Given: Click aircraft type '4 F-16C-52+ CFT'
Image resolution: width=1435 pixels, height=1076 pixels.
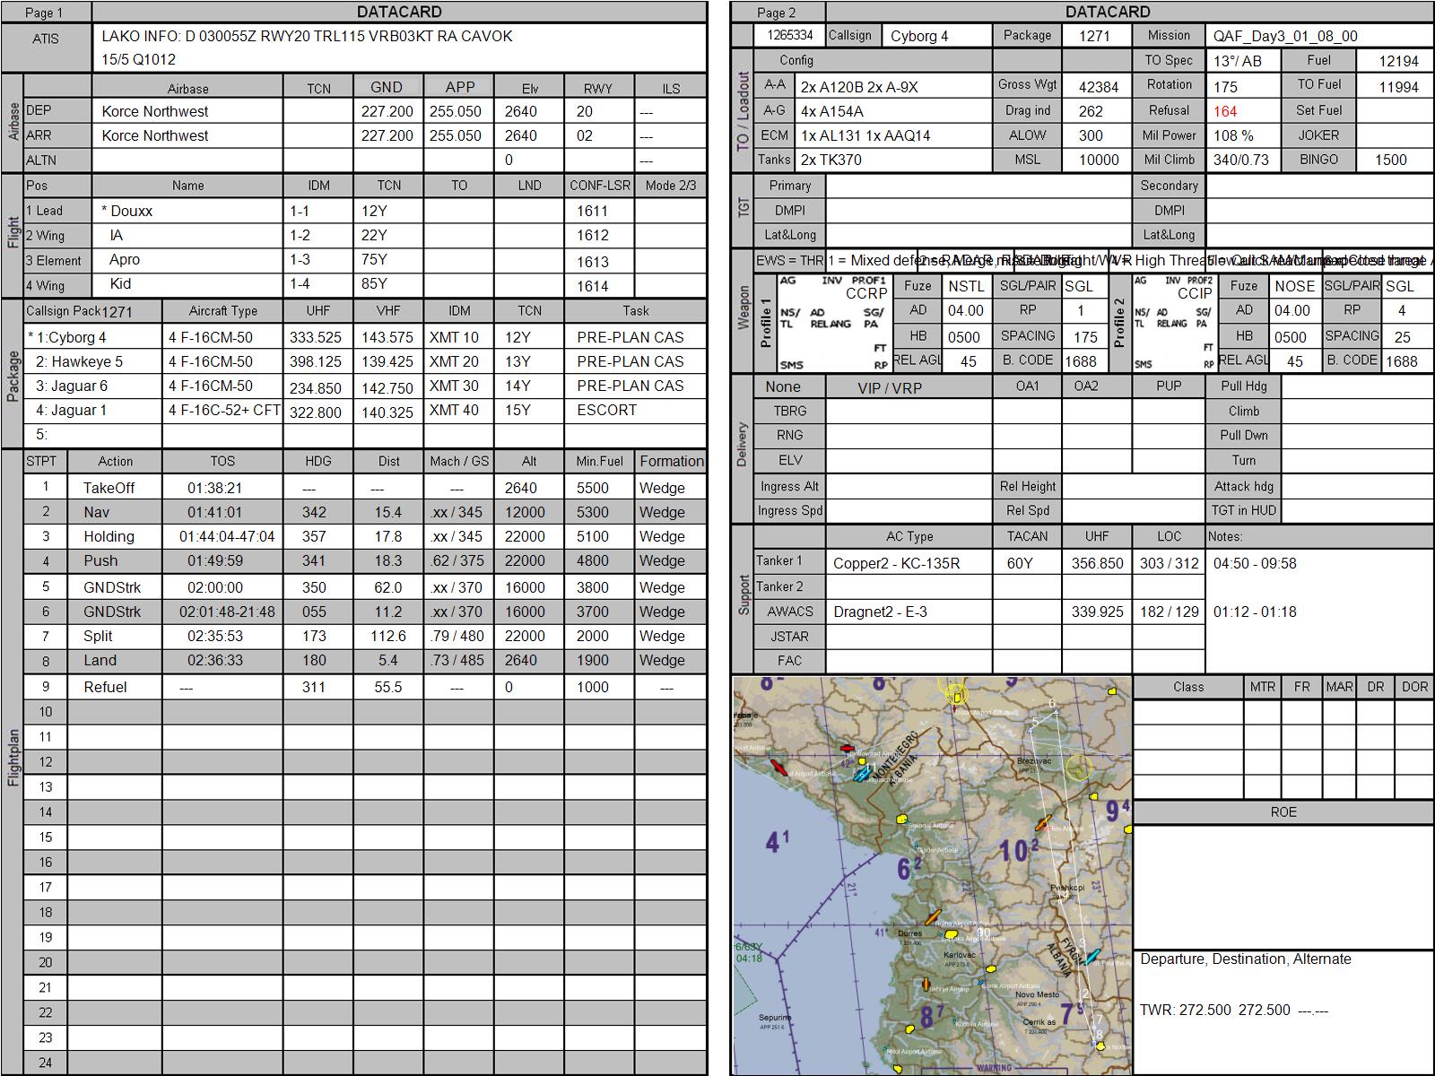Looking at the screenshot, I should [x=224, y=411].
